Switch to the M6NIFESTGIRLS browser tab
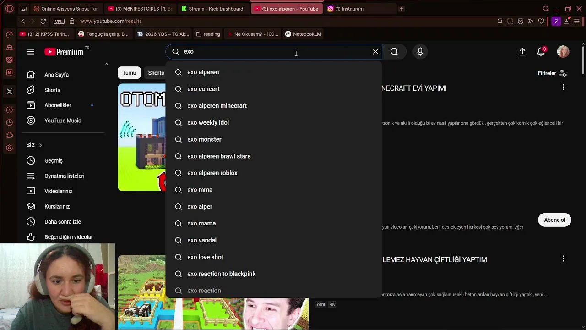The height and width of the screenshot is (330, 586). (x=140, y=9)
